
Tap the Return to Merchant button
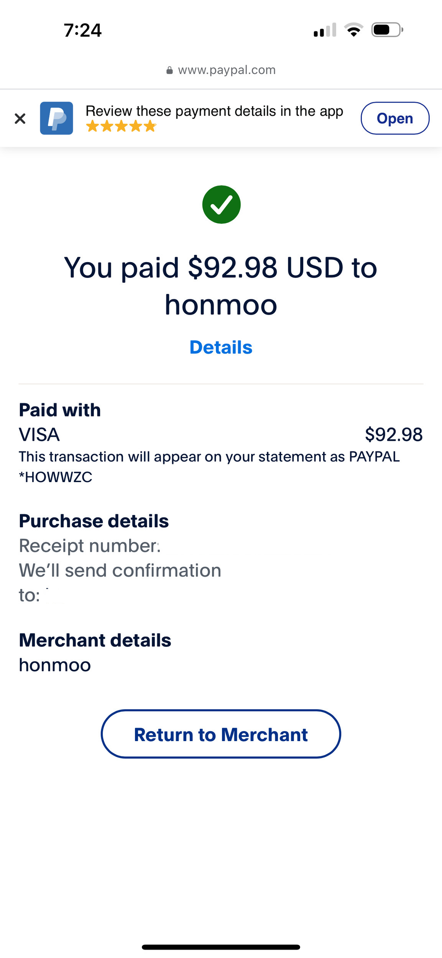coord(221,734)
